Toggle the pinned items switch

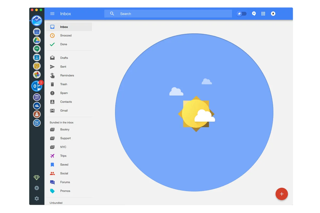click(x=242, y=14)
